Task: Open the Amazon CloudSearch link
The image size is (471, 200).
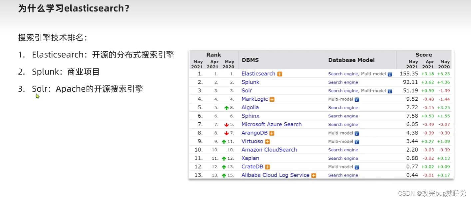Action: (x=269, y=150)
